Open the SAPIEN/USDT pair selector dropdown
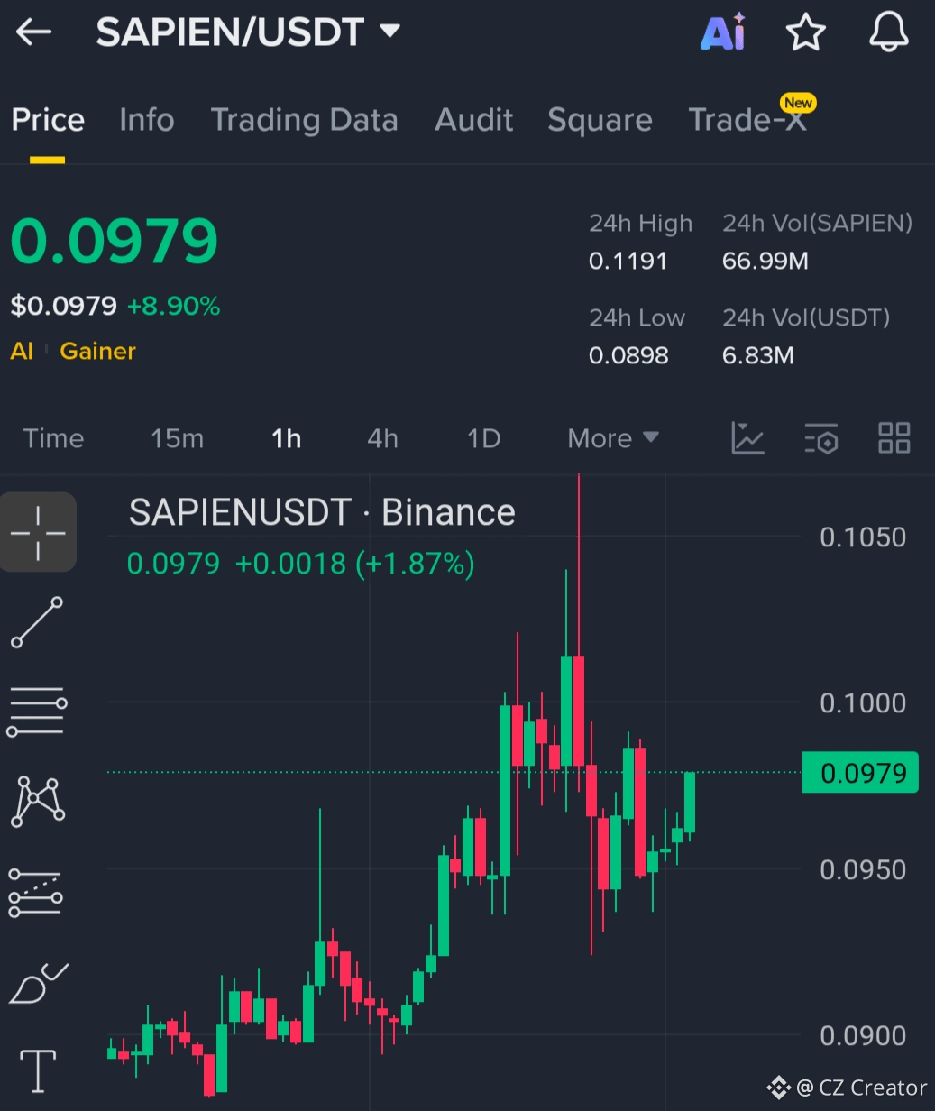 tap(248, 32)
